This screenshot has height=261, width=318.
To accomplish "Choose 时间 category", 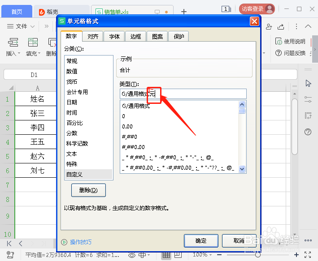I will point(88,112).
